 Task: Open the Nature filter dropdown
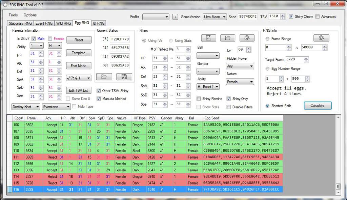pyautogui.click(x=240, y=82)
